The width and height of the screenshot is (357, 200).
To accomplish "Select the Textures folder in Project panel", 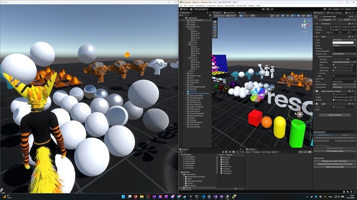I will click(x=226, y=169).
